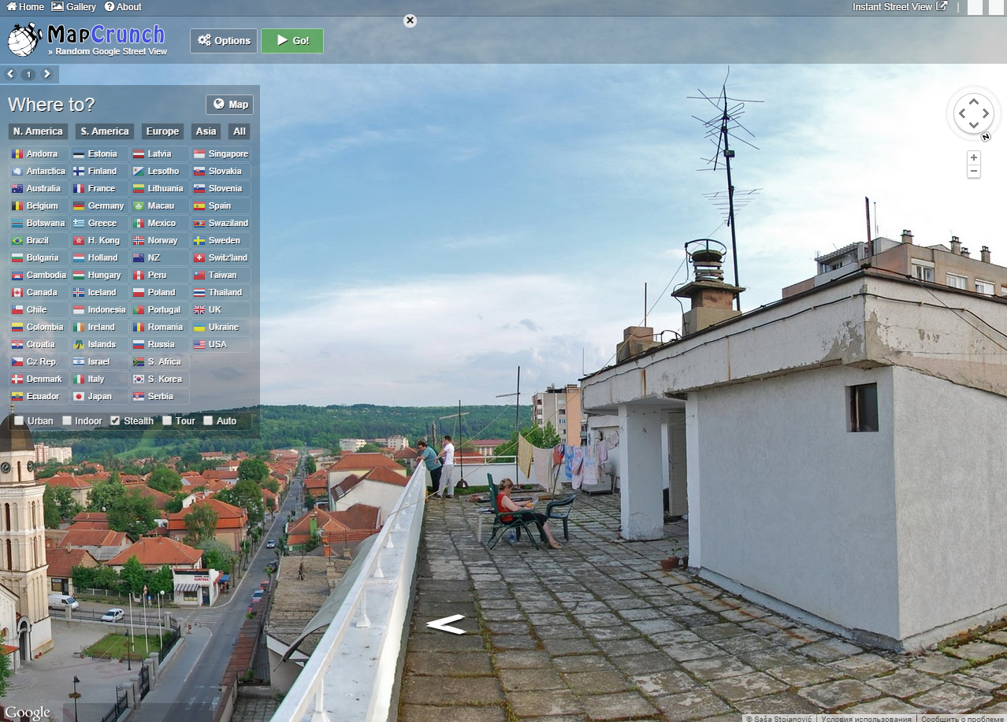
Task: Select Iceland in country list
Action: [99, 293]
